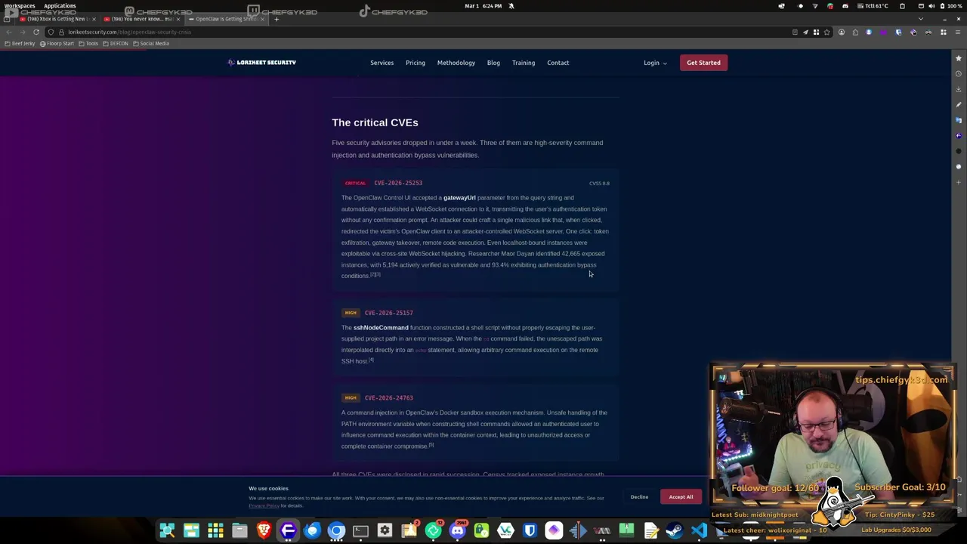Open the text editor notepad icon in dock
Screen dimensions: 967x544
[650, 530]
